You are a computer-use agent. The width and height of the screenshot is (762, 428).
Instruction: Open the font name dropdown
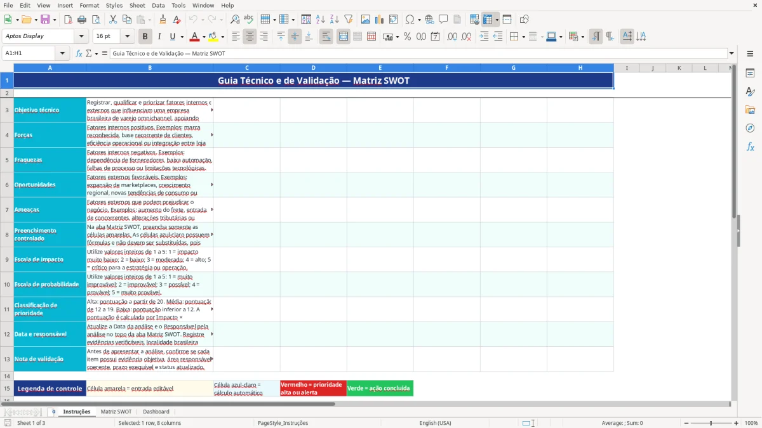[x=81, y=36]
